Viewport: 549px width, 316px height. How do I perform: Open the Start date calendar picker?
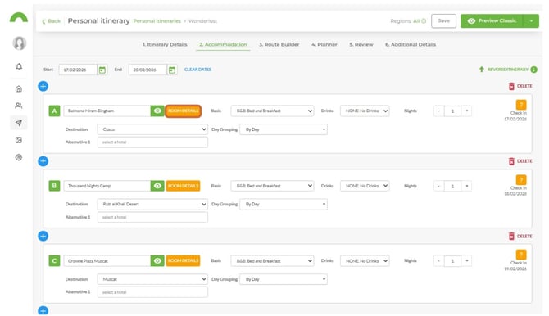pos(102,70)
